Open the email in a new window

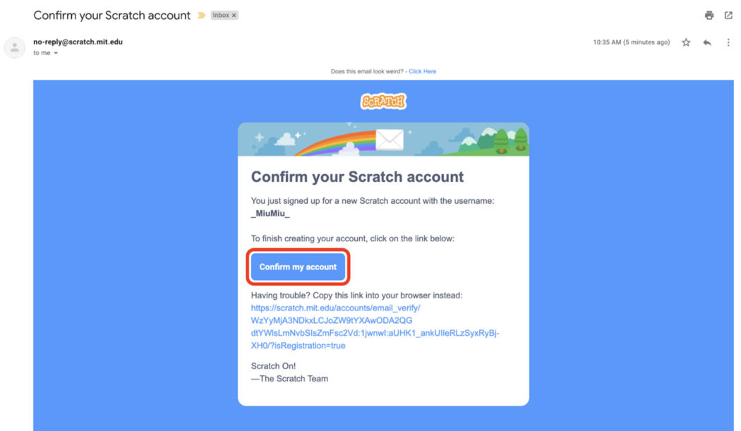(x=728, y=16)
